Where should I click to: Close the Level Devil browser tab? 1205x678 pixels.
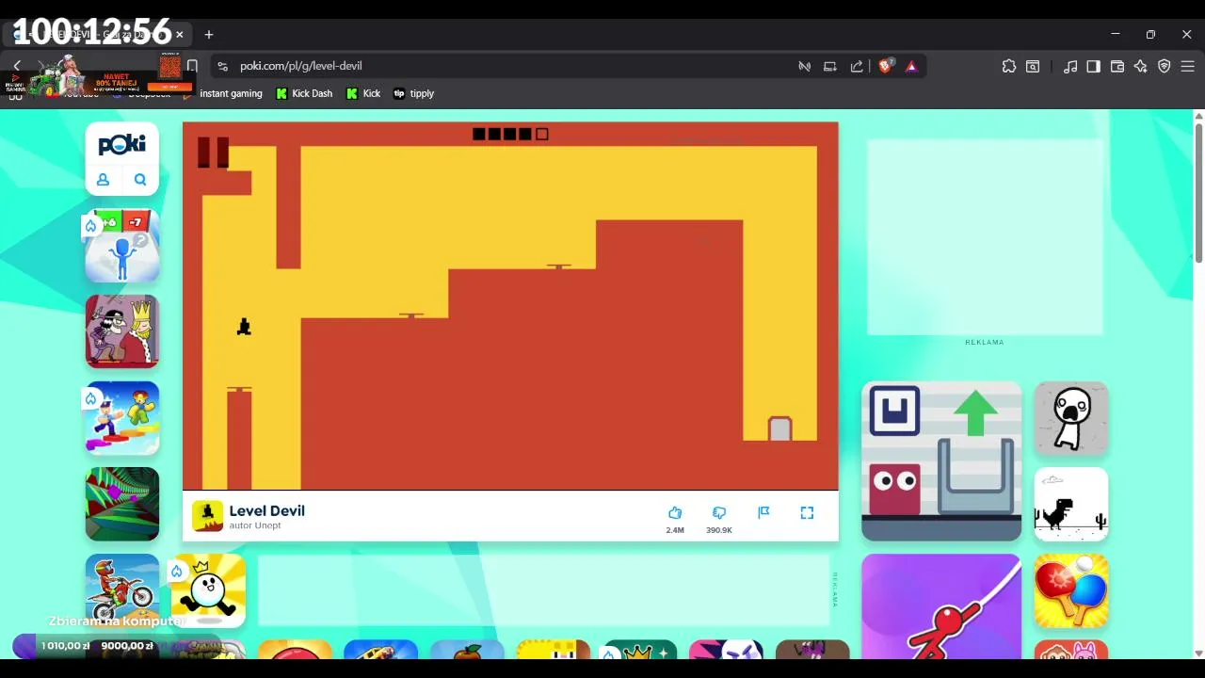[179, 35]
